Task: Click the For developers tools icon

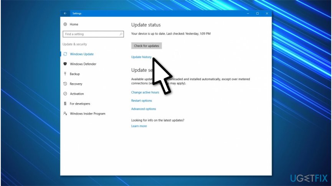Action: click(65, 104)
